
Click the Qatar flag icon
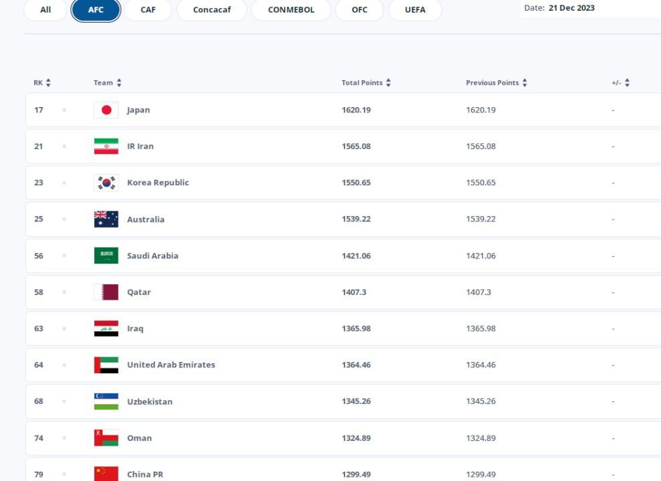tap(106, 292)
